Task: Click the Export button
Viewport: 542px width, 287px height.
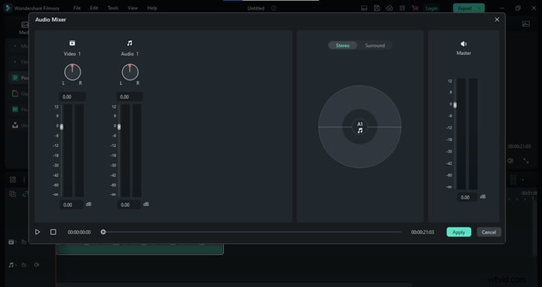Action: pos(465,9)
